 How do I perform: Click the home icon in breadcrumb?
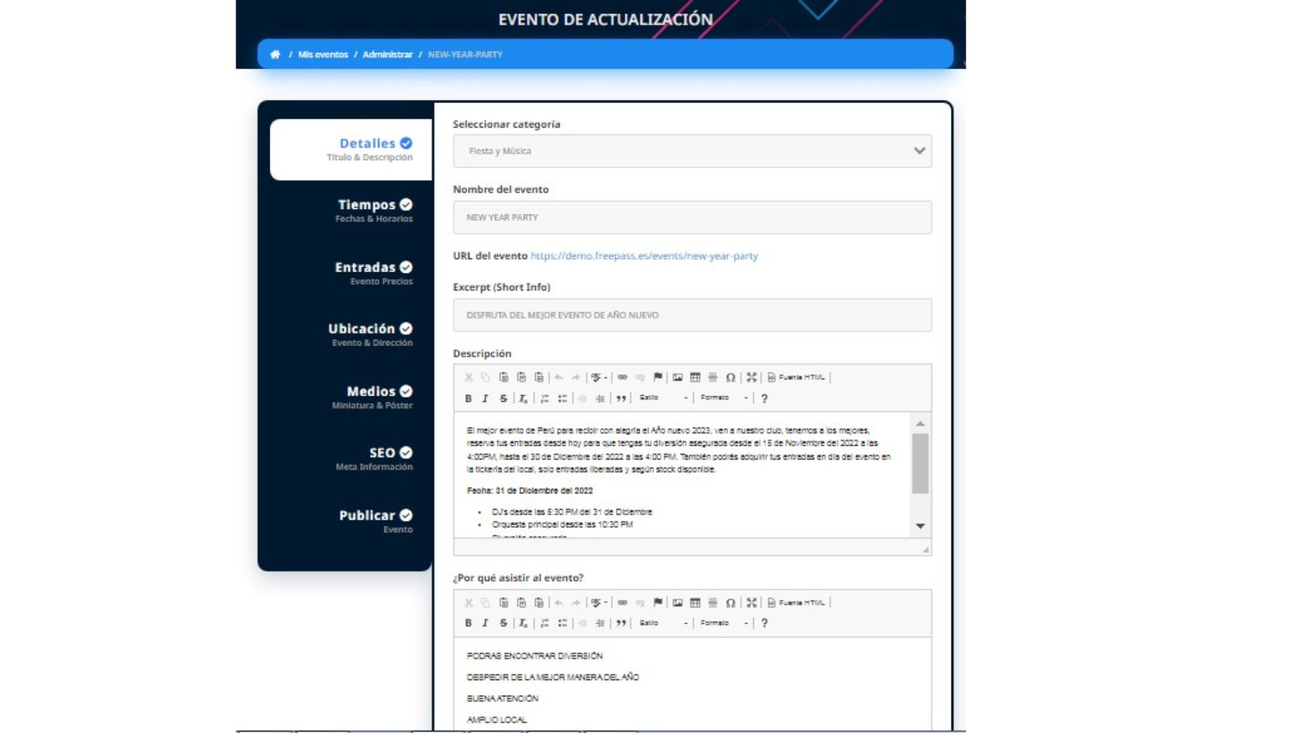tap(275, 54)
